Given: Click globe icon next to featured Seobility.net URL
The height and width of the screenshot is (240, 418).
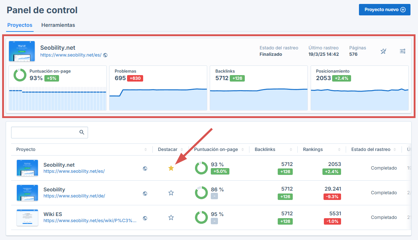Looking at the screenshot, I should [x=105, y=55].
